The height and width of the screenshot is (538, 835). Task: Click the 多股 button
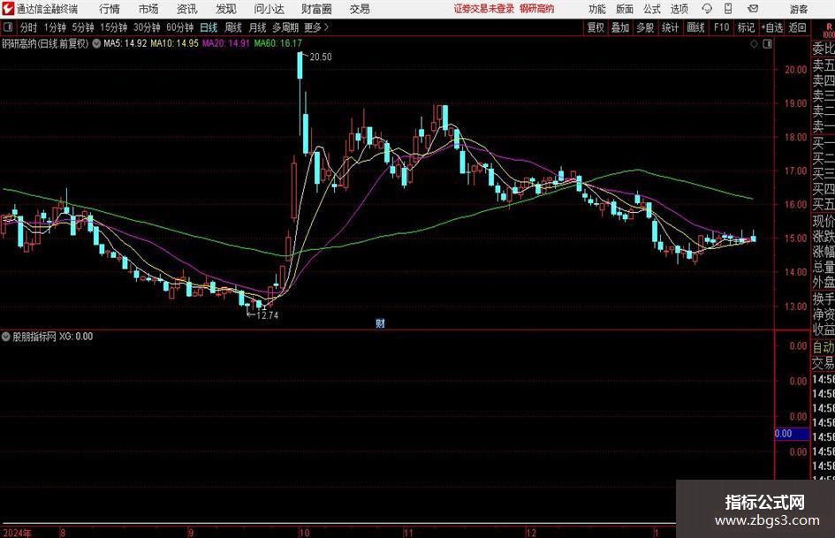pos(645,27)
